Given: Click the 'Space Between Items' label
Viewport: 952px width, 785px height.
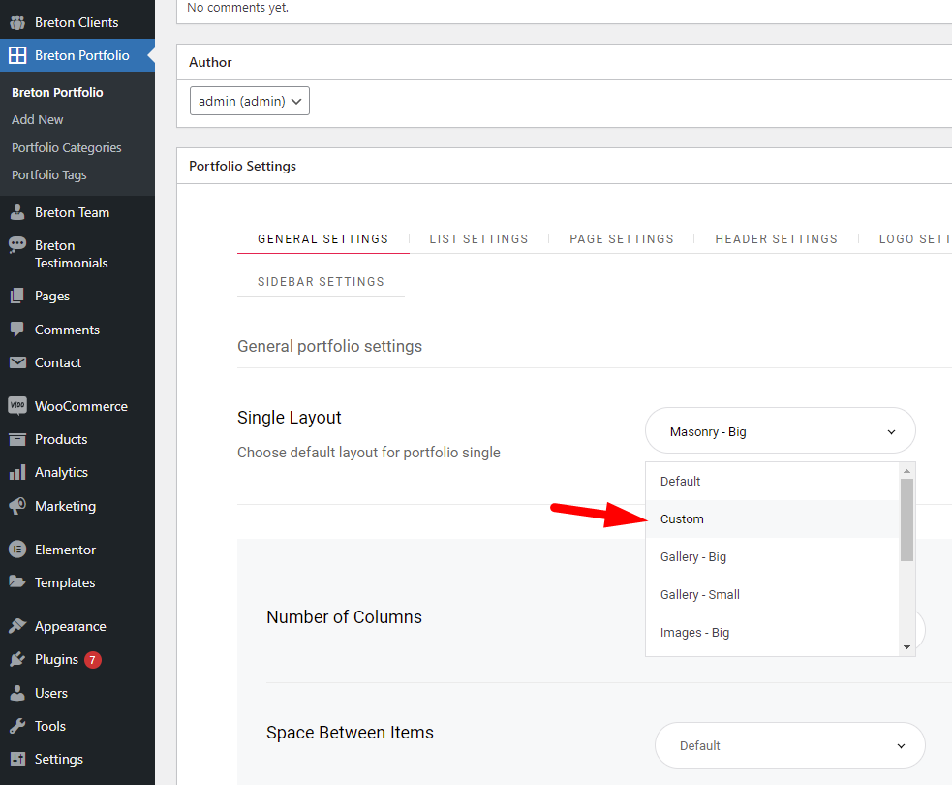Looking at the screenshot, I should pos(350,732).
